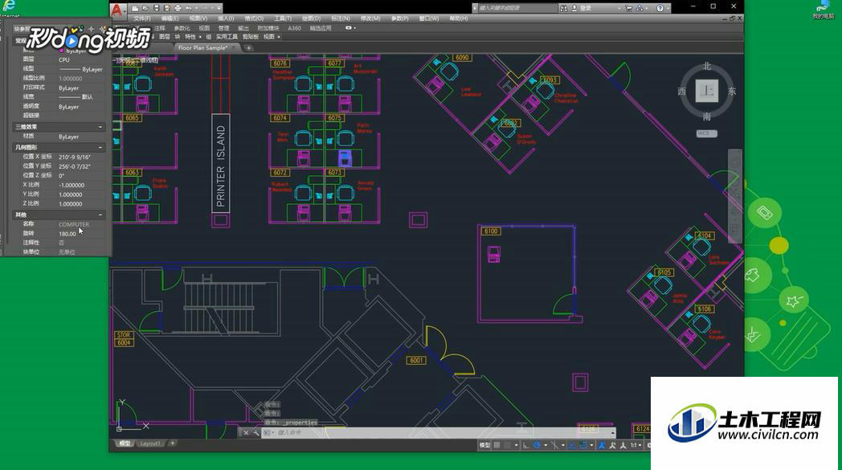Add a new drawing tab with plus button
The width and height of the screenshot is (842, 470).
click(x=248, y=48)
